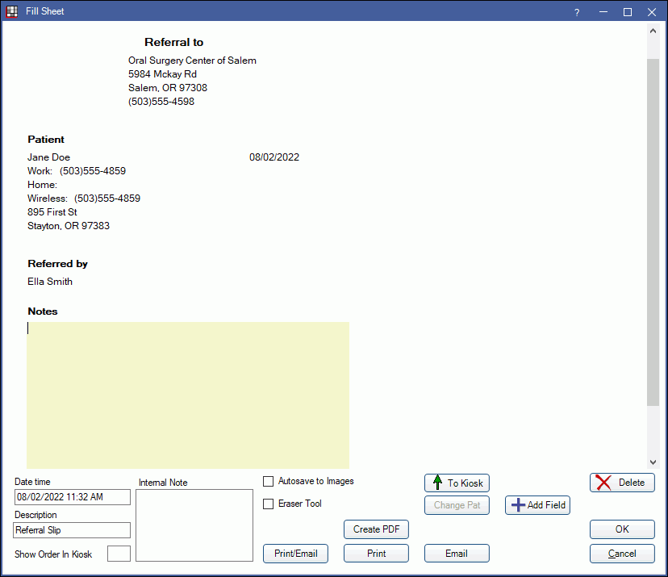Click the Cancel button
The image size is (668, 577).
pos(621,554)
